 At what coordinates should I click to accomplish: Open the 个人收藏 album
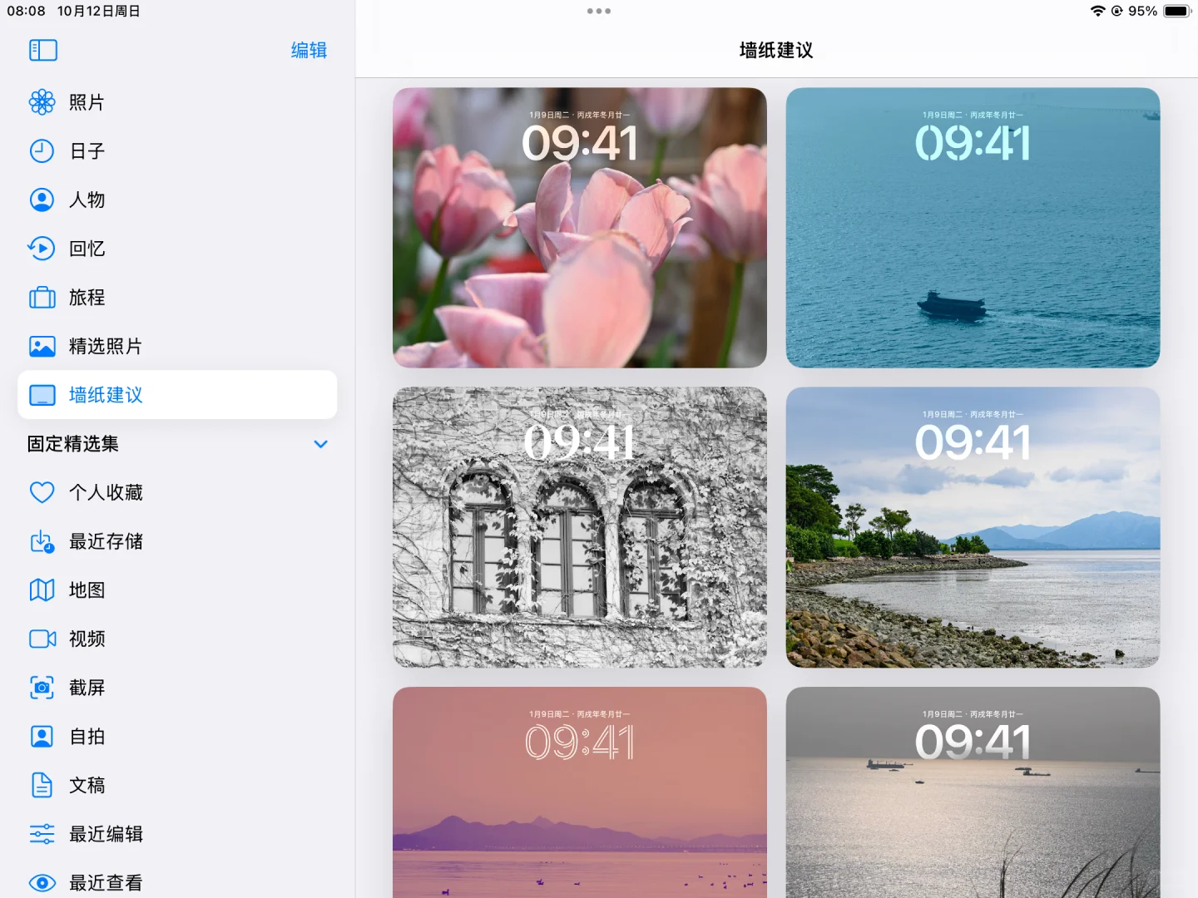point(177,492)
